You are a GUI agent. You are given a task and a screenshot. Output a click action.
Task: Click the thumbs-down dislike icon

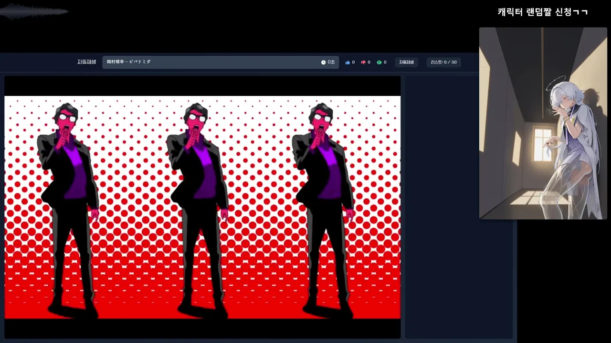click(x=363, y=62)
